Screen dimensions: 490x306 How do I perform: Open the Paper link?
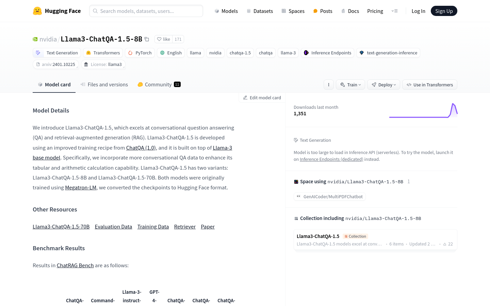[208, 226]
